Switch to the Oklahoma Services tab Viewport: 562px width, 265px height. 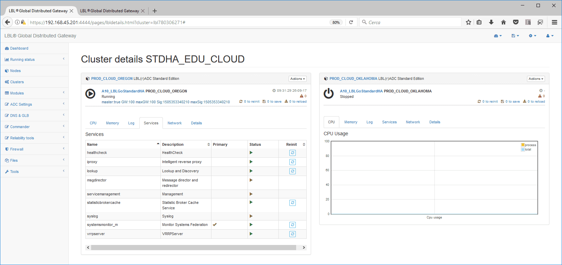(389, 122)
